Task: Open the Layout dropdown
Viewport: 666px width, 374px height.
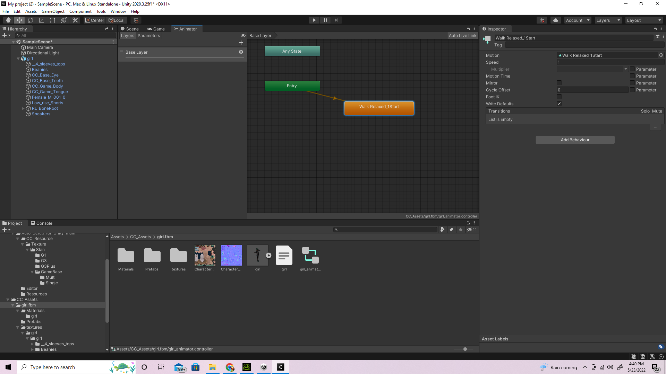Action: 644,20
